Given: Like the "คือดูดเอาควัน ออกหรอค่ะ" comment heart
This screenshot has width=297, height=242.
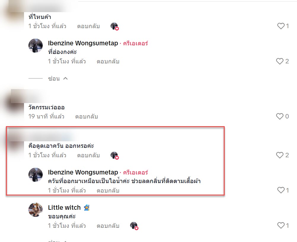Looking at the screenshot, I should (x=280, y=155).
